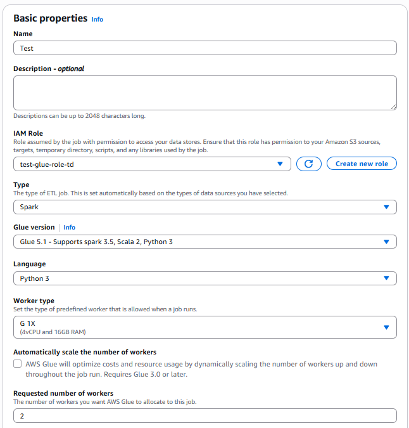This screenshot has height=428, width=409.
Task: Click the Create new role button
Action: pos(362,164)
